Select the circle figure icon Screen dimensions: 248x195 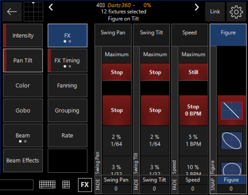pos(232,168)
